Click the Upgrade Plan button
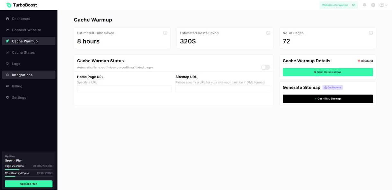 tap(29, 184)
